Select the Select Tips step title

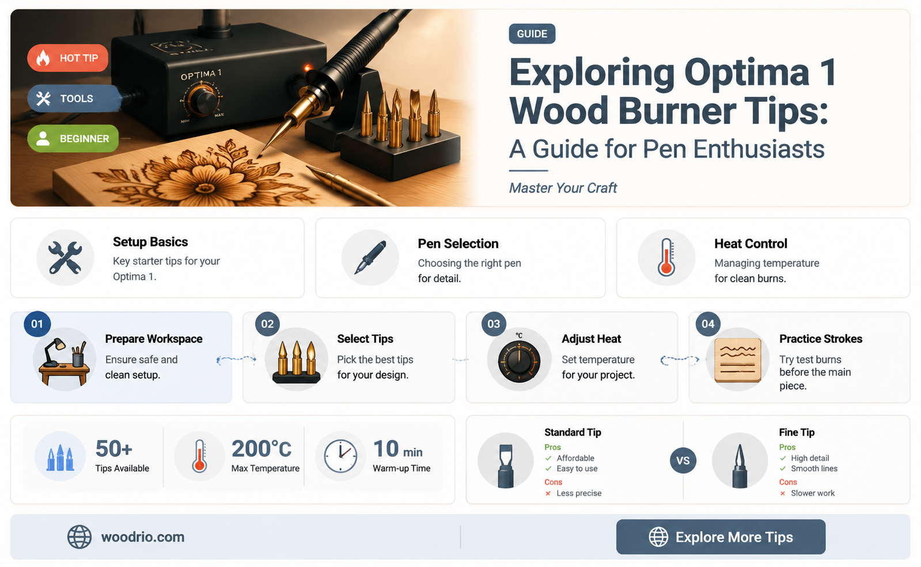coord(365,339)
